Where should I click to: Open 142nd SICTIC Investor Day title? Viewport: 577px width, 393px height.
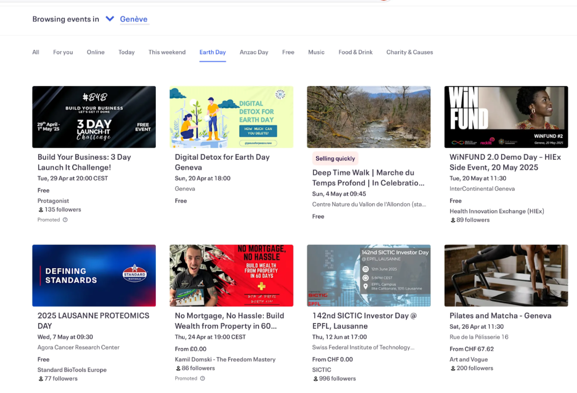tap(364, 321)
